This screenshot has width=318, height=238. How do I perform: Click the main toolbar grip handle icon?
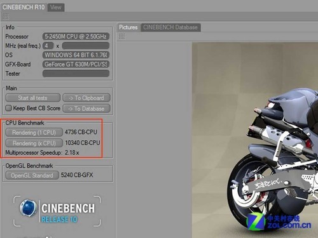pos(6,17)
